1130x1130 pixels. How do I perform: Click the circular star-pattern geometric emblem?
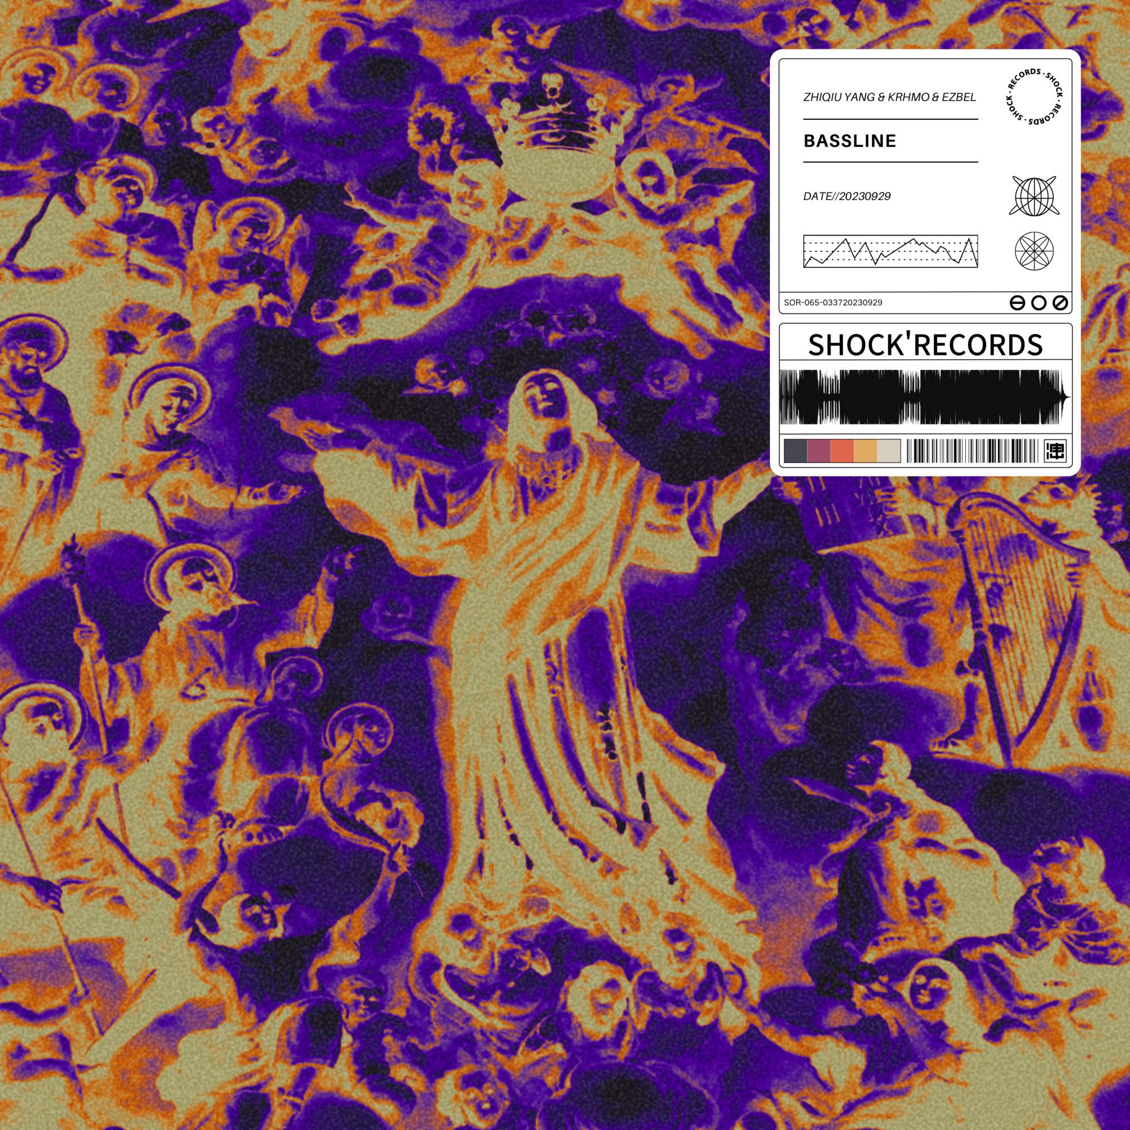pos(1033,252)
